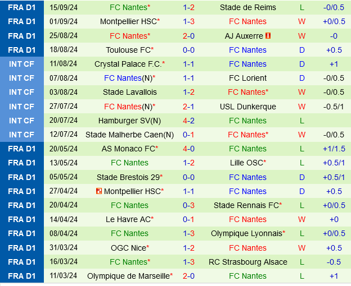Open the USL Dunkerque team link
The height and width of the screenshot is (286, 351).
(x=247, y=107)
